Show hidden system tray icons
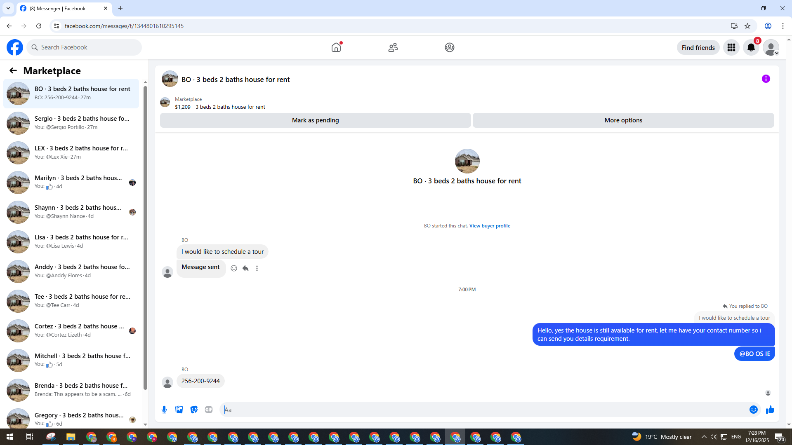Screen dimensions: 792x445 (704, 437)
